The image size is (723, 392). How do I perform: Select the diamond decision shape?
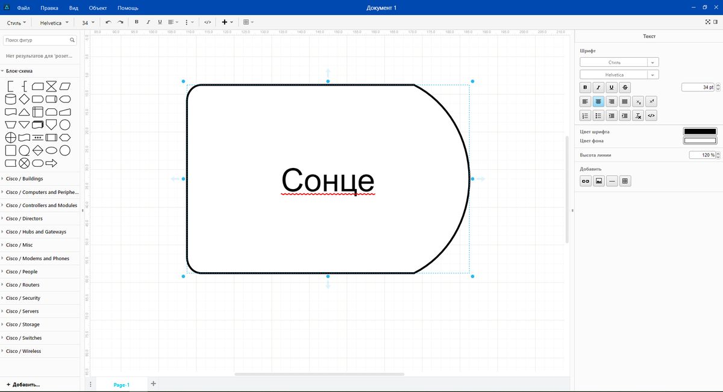click(x=24, y=99)
